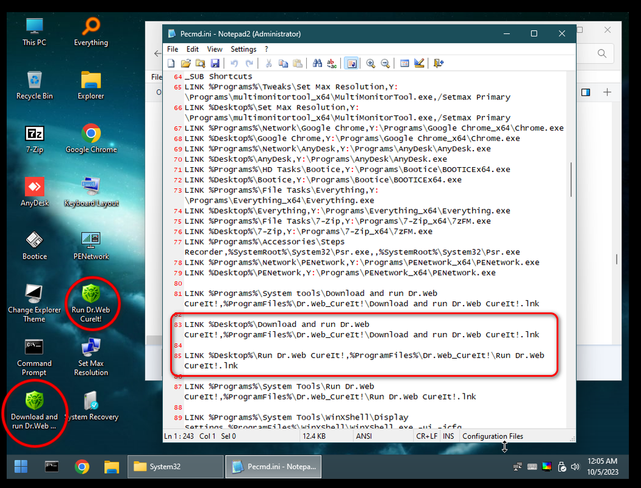The width and height of the screenshot is (641, 488).
Task: Select the 7-Zip desktop icon
Action: point(34,139)
